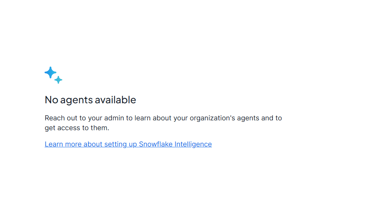
Task: Click the small sparkle star icon
Action: [x=58, y=80]
